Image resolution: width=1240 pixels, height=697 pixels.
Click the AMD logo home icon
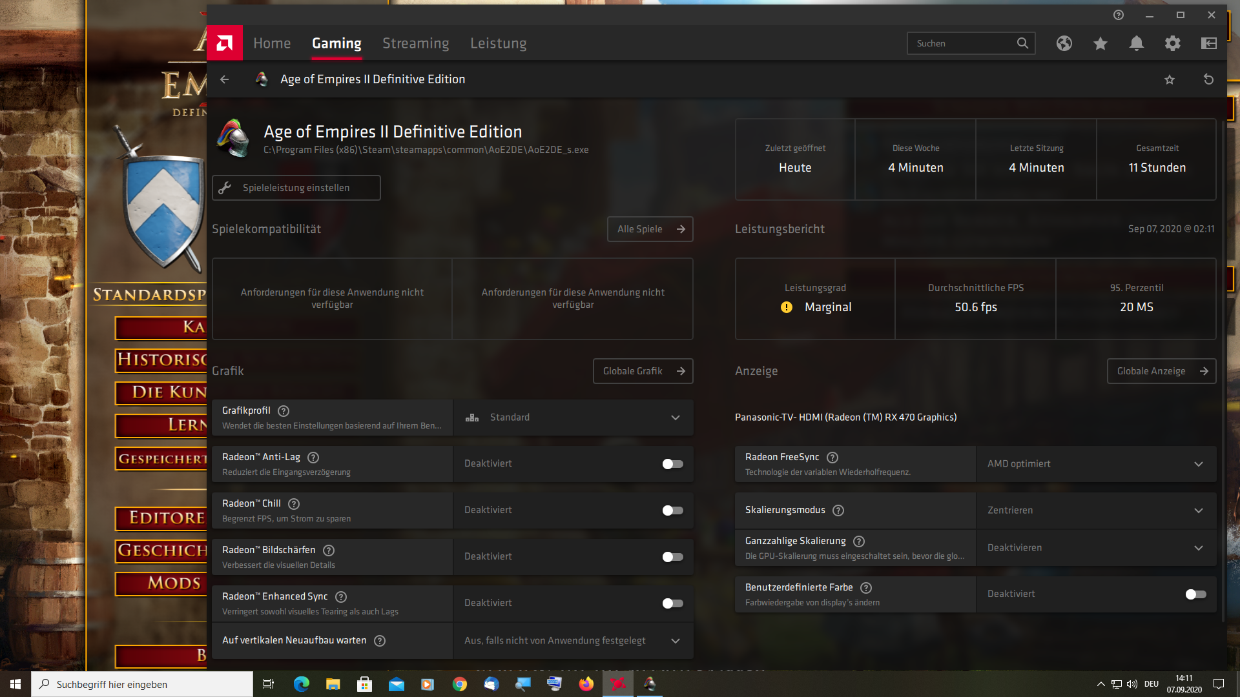(x=224, y=43)
